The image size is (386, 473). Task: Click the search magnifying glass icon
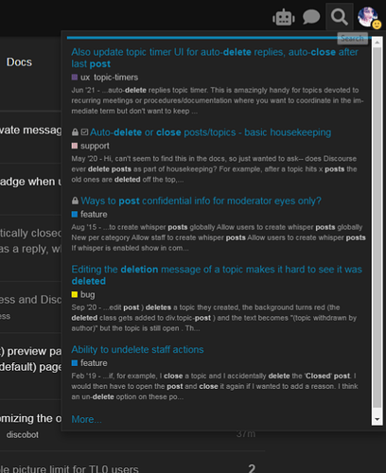click(x=340, y=17)
